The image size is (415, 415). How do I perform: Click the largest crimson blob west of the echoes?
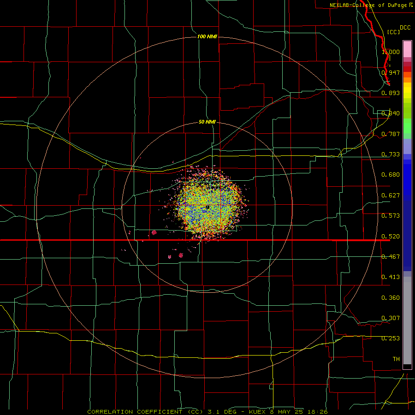[154, 233]
